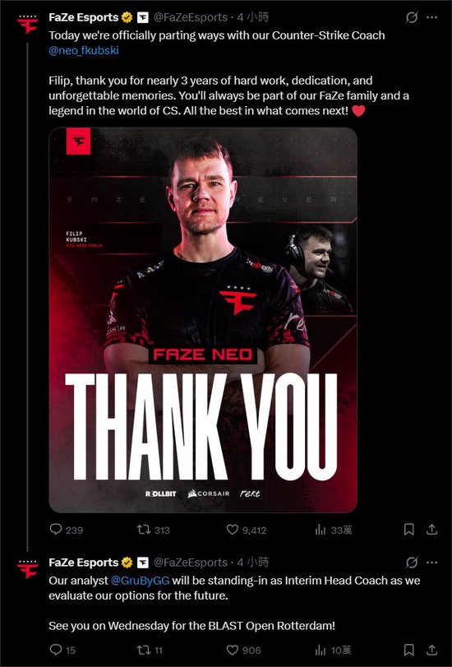Open more options menu on second tweet
Viewport: 452px width, 667px height.
pyautogui.click(x=432, y=563)
